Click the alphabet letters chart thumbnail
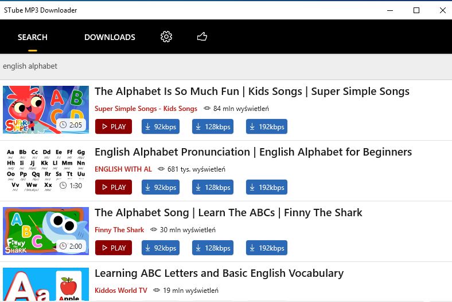The width and height of the screenshot is (452, 302). [46, 170]
